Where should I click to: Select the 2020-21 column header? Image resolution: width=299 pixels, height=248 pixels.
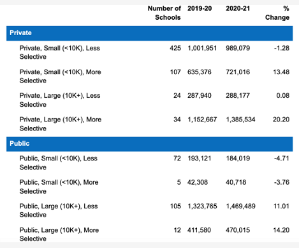pos(238,8)
